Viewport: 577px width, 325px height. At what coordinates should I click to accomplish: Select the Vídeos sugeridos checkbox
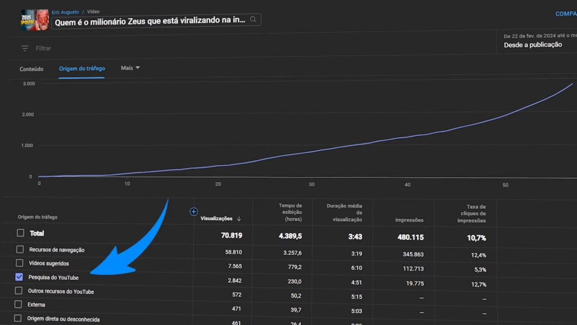point(20,263)
